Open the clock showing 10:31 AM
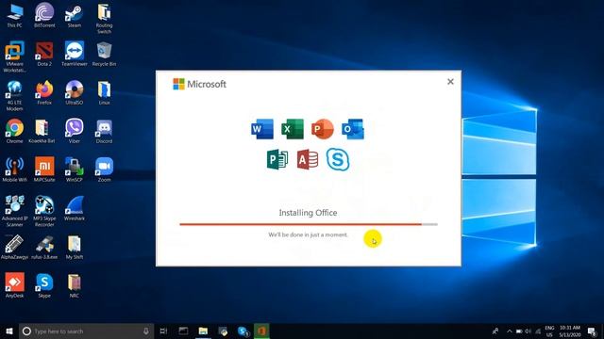This screenshot has width=604, height=339. [x=570, y=331]
